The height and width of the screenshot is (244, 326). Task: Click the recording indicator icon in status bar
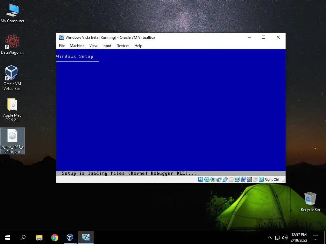click(243, 180)
